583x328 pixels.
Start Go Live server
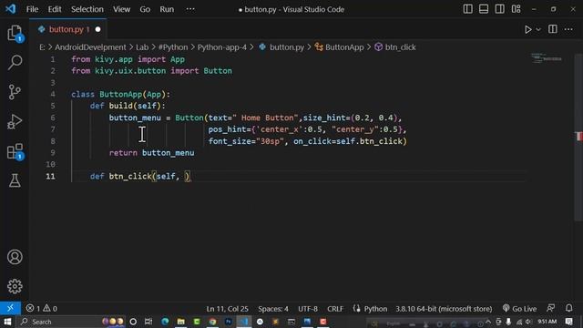click(519, 309)
